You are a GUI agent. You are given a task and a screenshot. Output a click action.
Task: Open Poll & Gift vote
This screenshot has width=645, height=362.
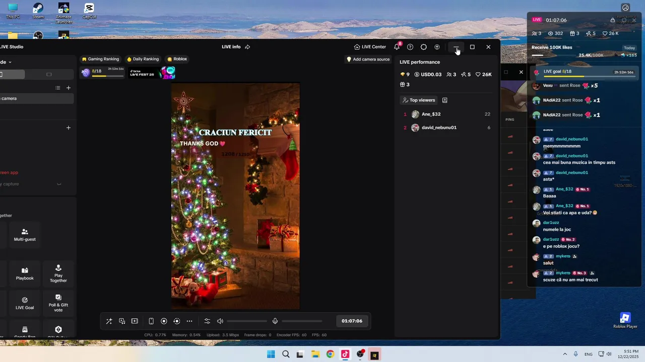(58, 303)
